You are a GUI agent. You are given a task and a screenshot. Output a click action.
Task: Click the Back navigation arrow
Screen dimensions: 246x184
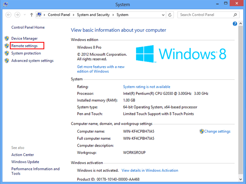(x=9, y=15)
